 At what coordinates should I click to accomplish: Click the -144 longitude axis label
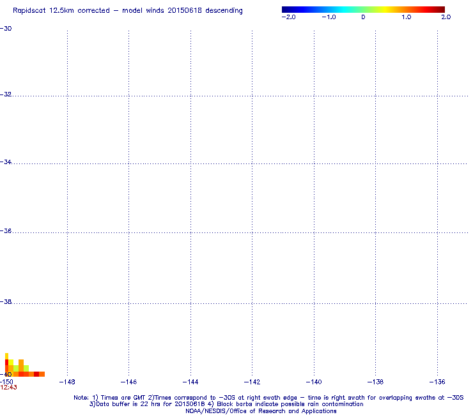click(x=190, y=382)
